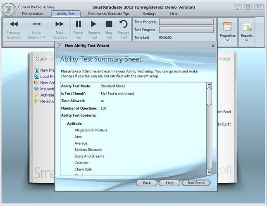The image size is (267, 206).
Task: Click the Restart Test circular arrow icon
Action: pos(124,24)
